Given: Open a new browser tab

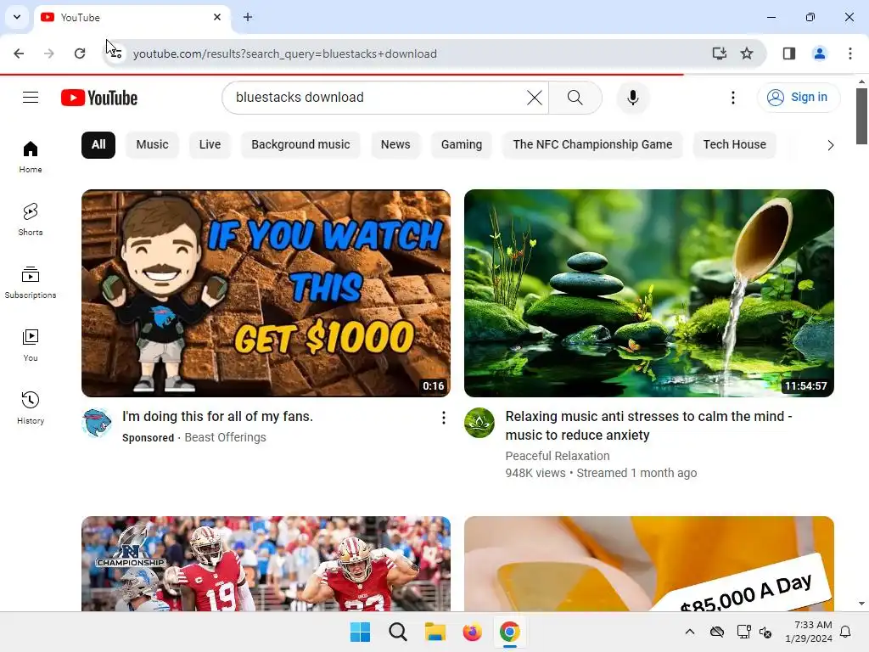Looking at the screenshot, I should tap(248, 17).
